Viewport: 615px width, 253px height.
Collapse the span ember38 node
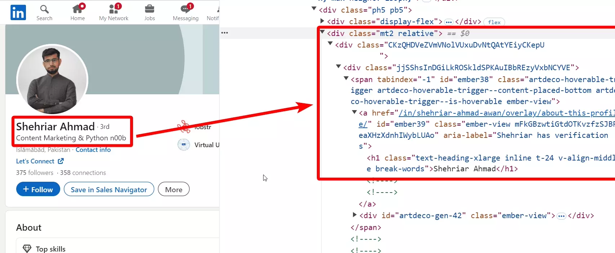tap(346, 78)
